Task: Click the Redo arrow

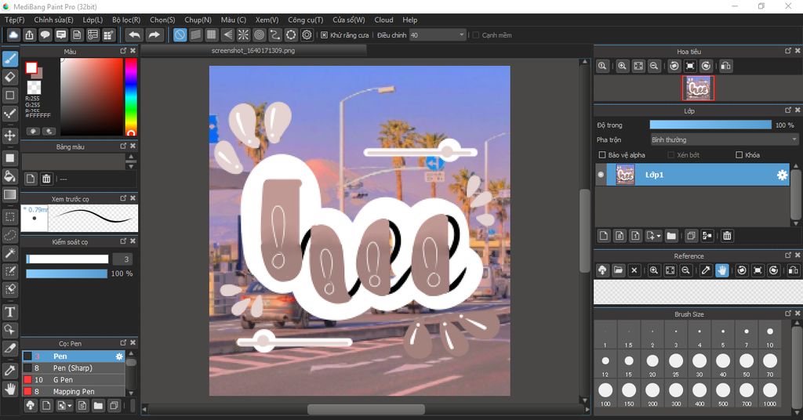Action: [154, 34]
